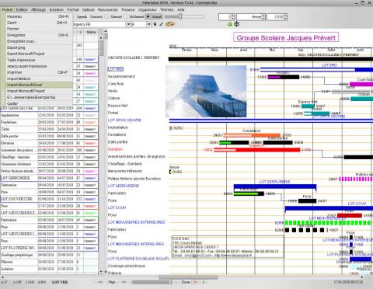Screen dimensions: 373x289
Task: Choose Import Médicis menu entry
Action: [39, 78]
